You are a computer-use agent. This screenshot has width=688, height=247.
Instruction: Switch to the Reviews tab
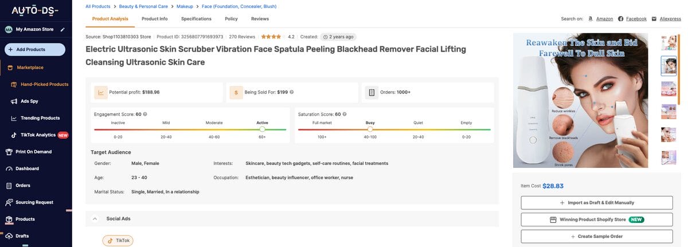[260, 19]
